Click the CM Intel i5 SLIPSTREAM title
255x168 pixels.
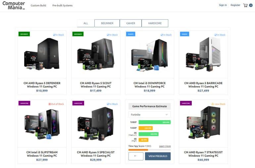coord(42,154)
